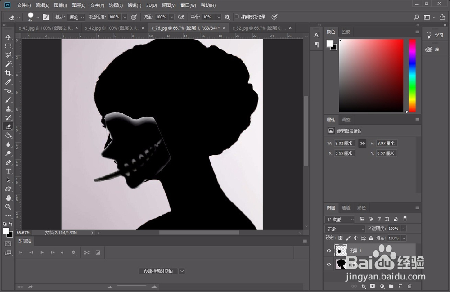The image size is (450, 292).
Task: Select the Horizontal Type tool
Action: point(8,171)
